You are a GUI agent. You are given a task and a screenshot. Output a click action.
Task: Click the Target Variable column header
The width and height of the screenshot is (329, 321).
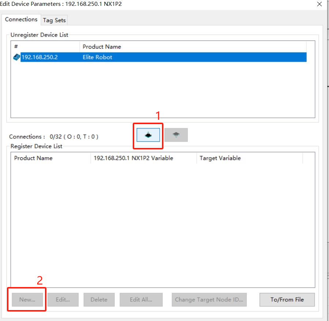pyautogui.click(x=220, y=158)
